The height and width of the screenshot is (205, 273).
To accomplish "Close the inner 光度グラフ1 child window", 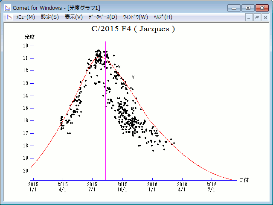I will (265, 18).
